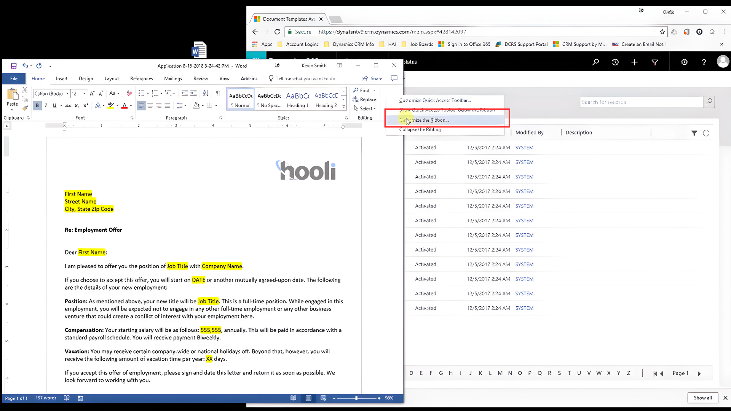Click the Align Right icon
Screen dimensions: 731x411
click(159, 106)
